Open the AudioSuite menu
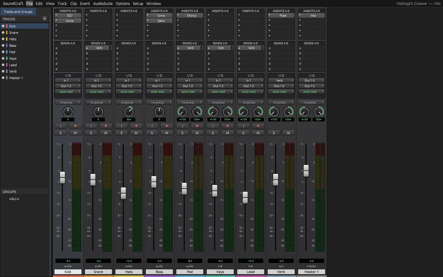 103,3
